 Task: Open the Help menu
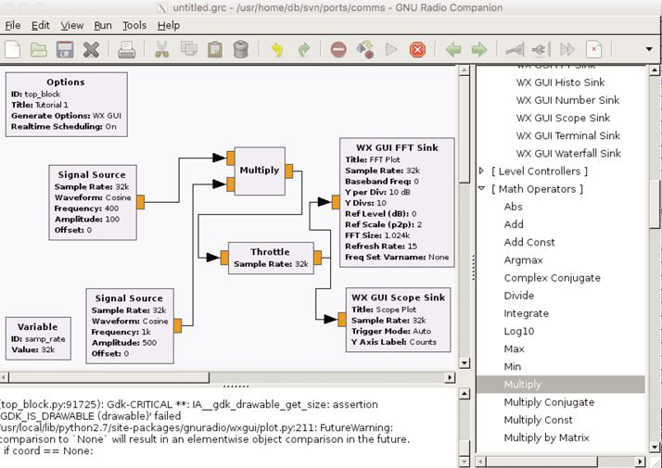coord(169,25)
